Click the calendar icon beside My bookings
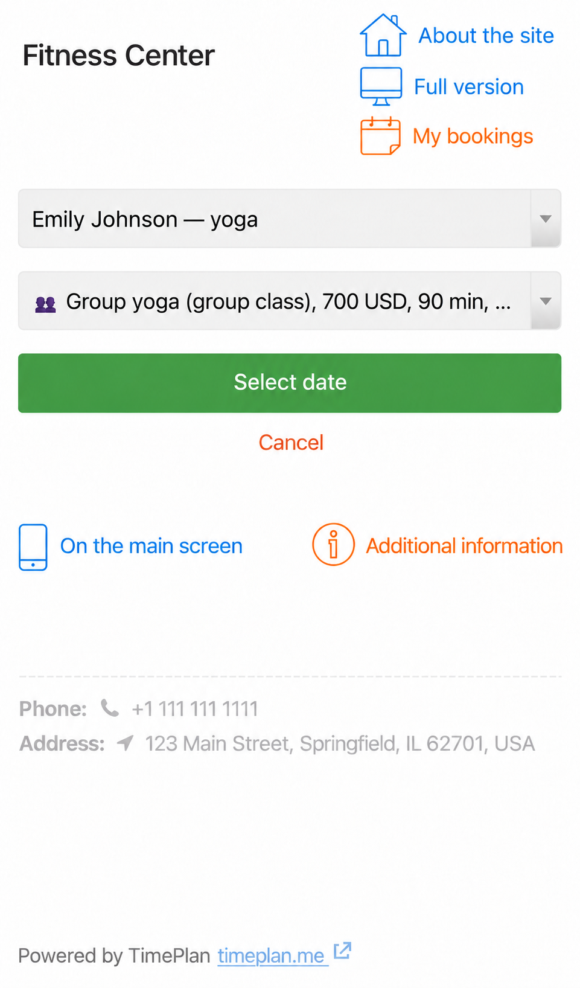The width and height of the screenshot is (580, 988). coord(380,136)
